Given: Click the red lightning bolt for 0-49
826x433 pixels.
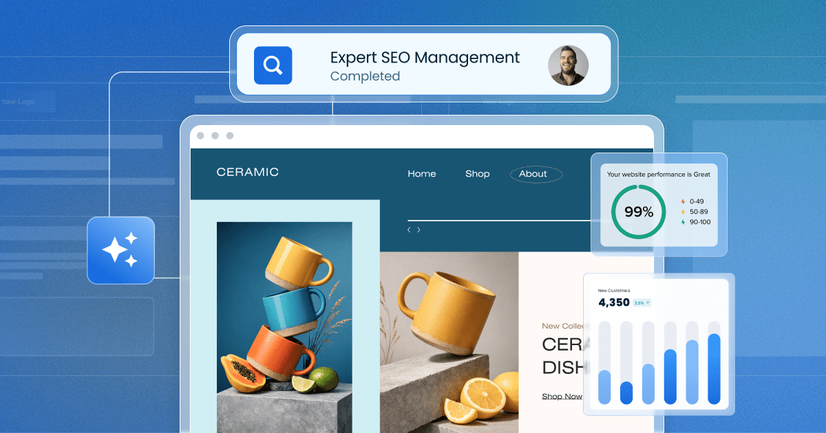Looking at the screenshot, I should 683,201.
